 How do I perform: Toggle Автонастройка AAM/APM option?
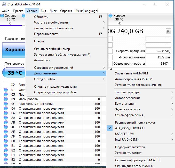tap(141, 79)
